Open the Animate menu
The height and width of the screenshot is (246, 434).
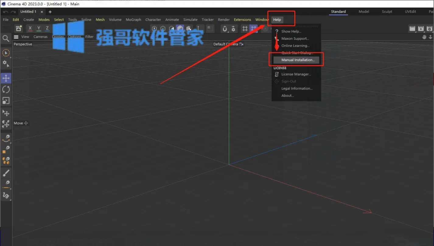[x=172, y=20]
